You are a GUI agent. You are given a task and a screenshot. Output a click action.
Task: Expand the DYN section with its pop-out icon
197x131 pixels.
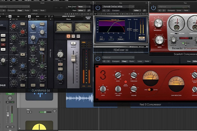coord(46,16)
